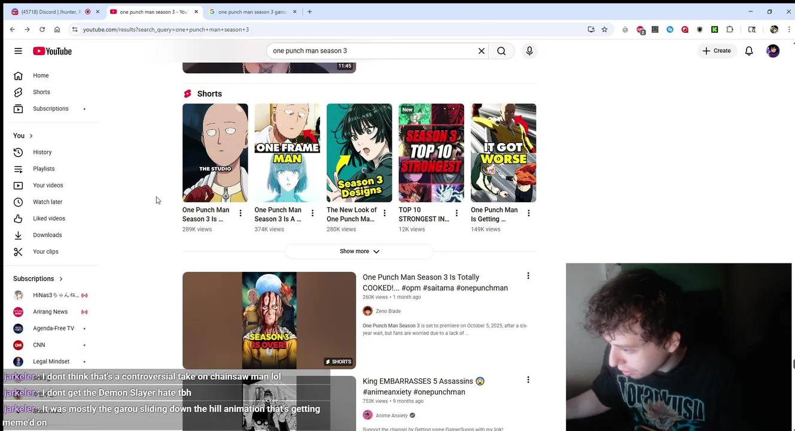Clear the search query with X
Image resolution: width=795 pixels, height=431 pixels.
[482, 51]
